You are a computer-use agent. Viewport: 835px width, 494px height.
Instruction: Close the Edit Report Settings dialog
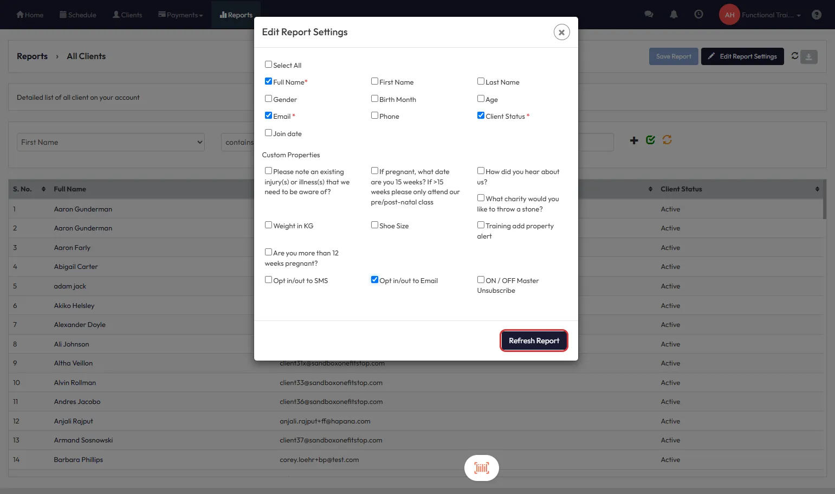(561, 33)
